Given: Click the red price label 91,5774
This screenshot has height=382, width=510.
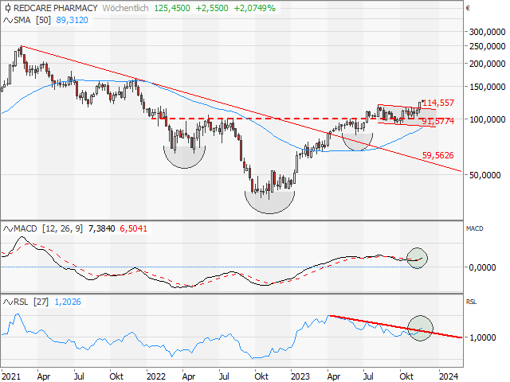Looking at the screenshot, I should tap(438, 121).
